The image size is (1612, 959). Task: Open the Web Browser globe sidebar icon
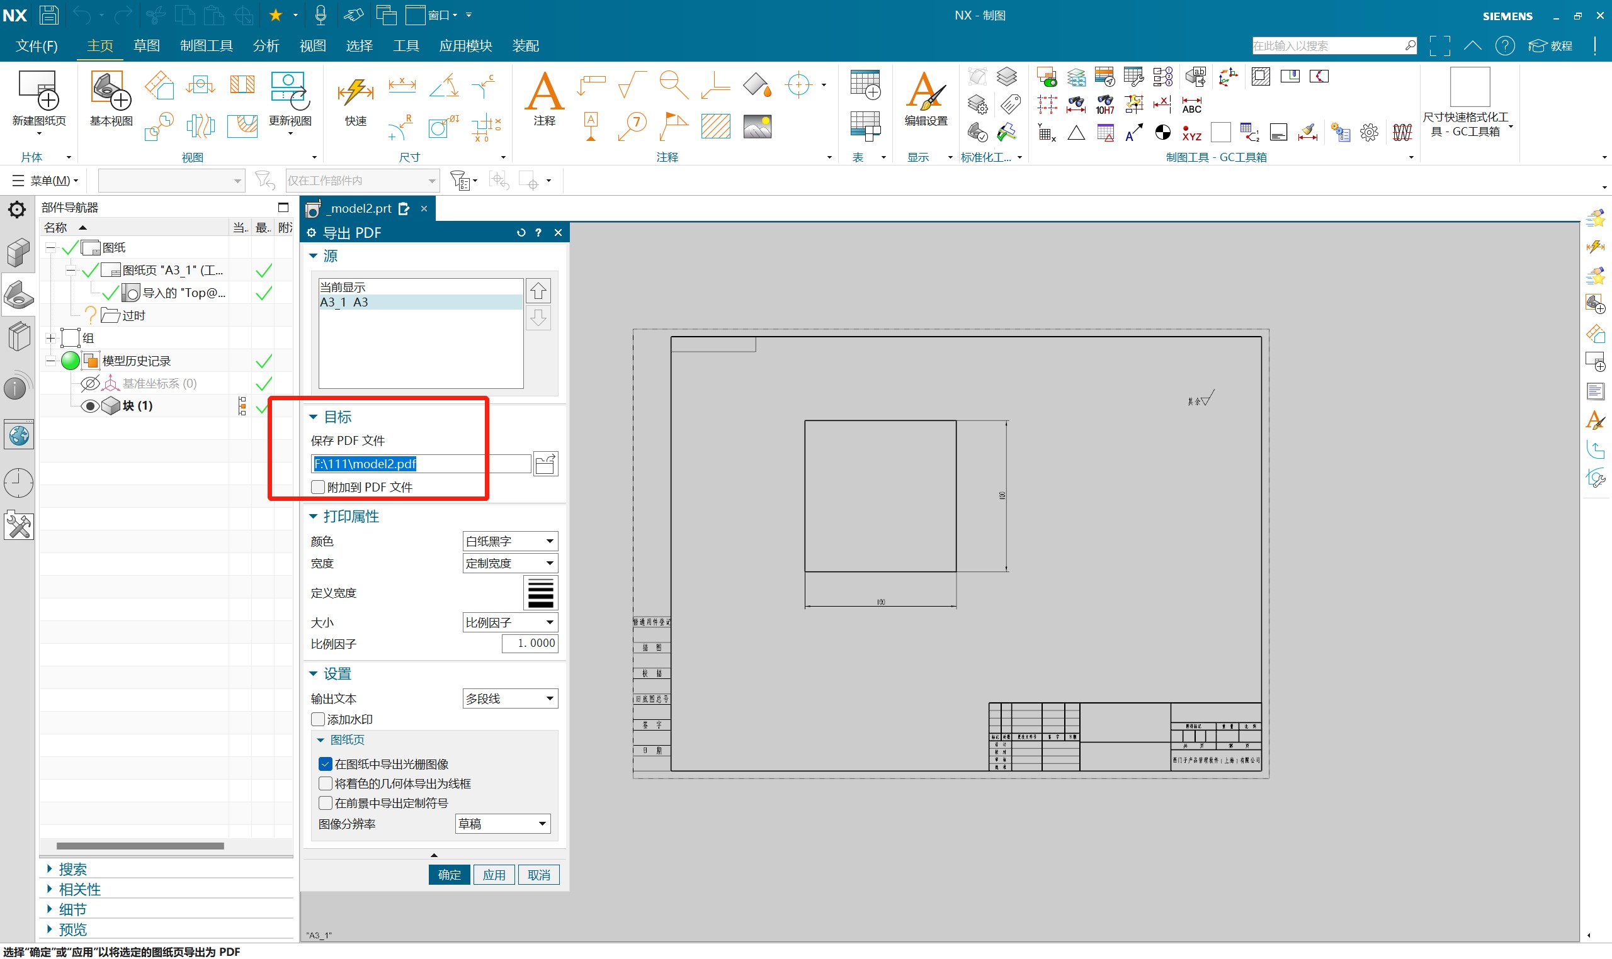(x=19, y=435)
